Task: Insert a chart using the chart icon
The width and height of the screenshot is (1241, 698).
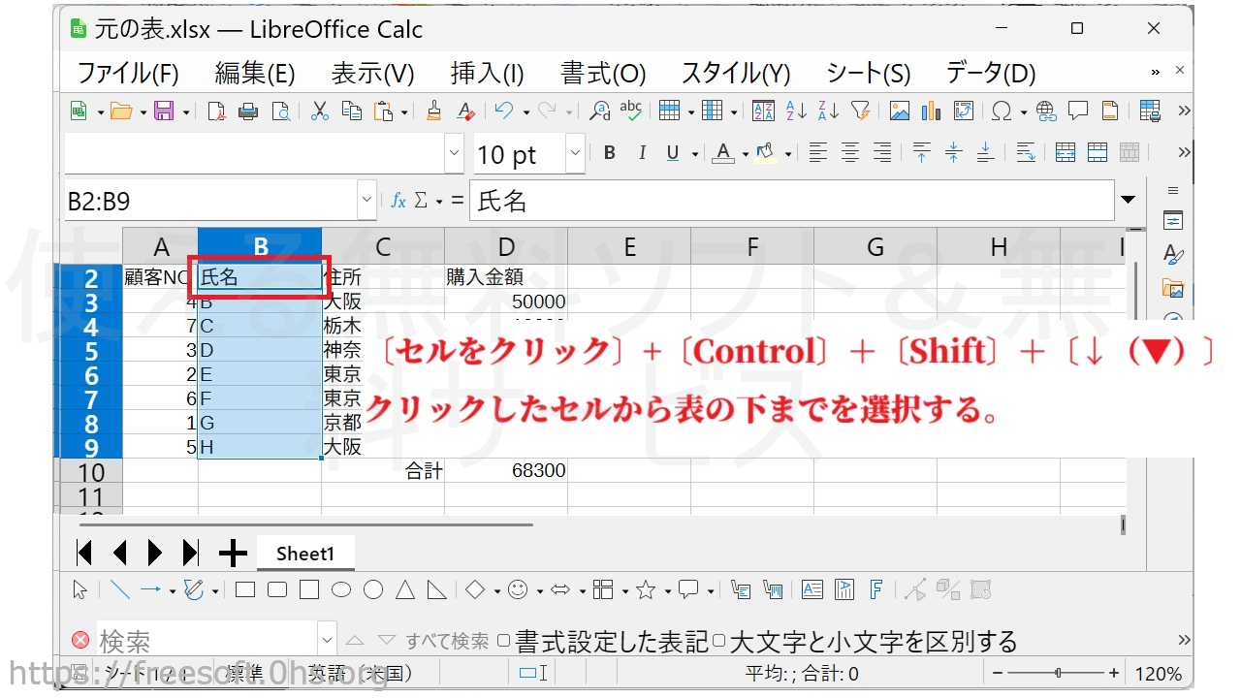Action: tap(931, 111)
